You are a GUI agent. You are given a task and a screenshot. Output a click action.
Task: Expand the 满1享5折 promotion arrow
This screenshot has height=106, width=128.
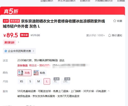(x=18, y=42)
